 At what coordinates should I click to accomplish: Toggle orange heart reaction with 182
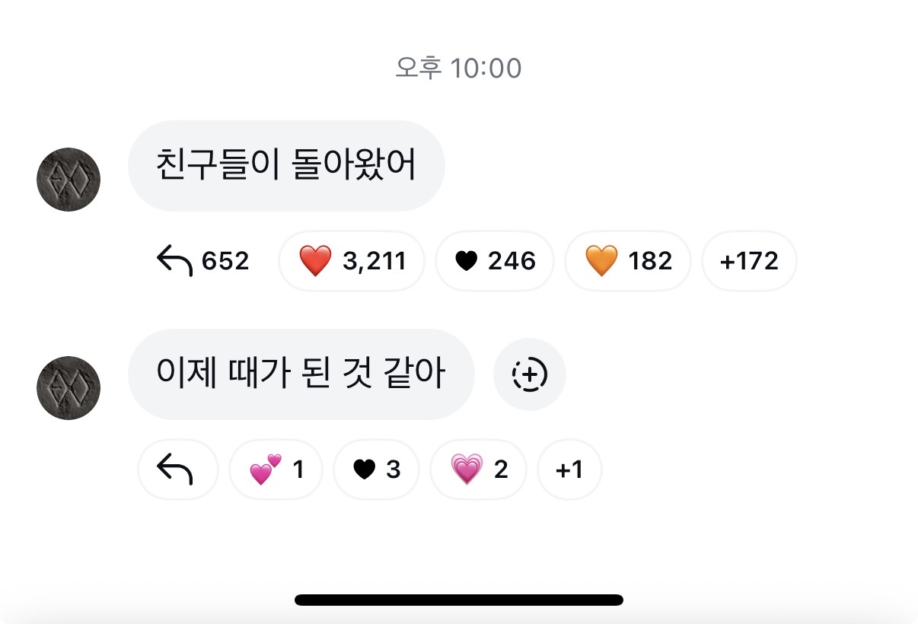coord(628,262)
